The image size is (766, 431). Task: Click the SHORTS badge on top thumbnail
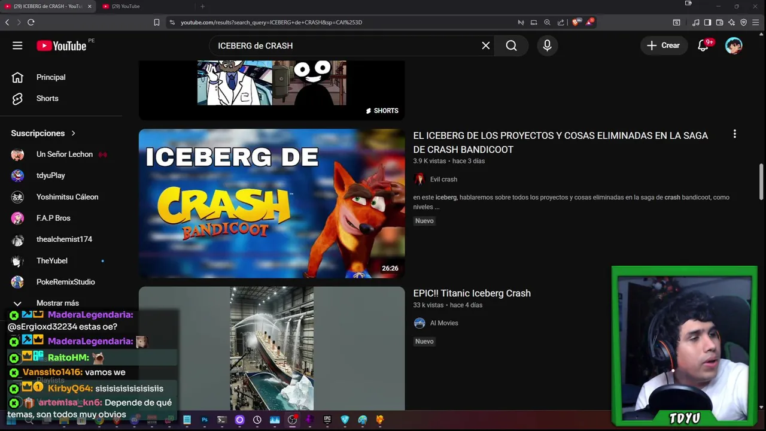[x=382, y=111]
